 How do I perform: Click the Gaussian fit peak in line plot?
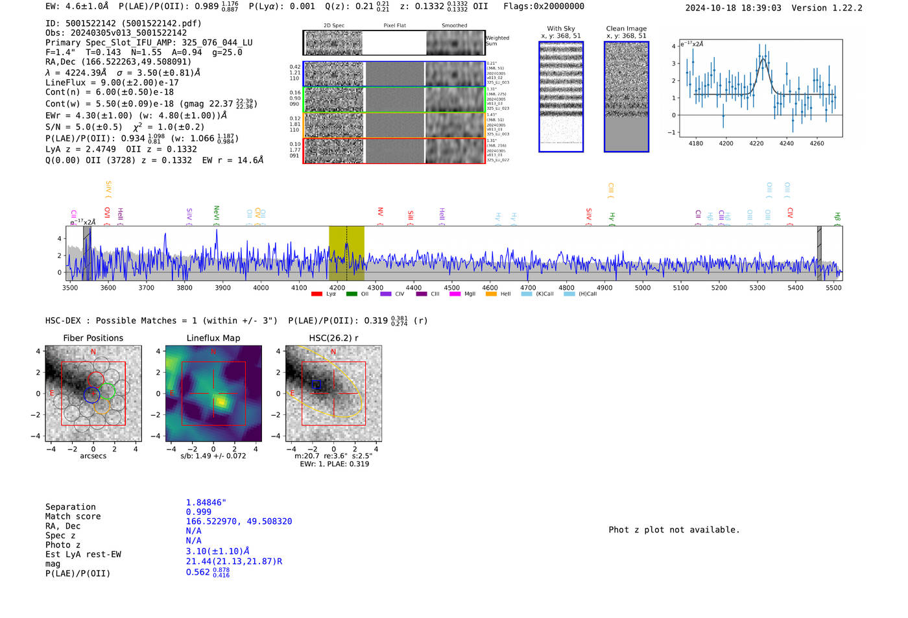pyautogui.click(x=763, y=60)
